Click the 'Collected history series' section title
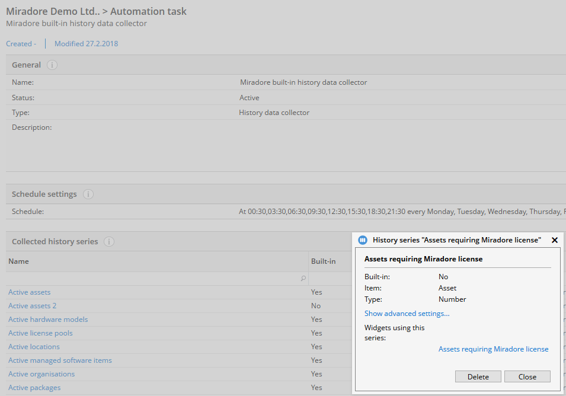The height and width of the screenshot is (396, 566). coord(55,241)
